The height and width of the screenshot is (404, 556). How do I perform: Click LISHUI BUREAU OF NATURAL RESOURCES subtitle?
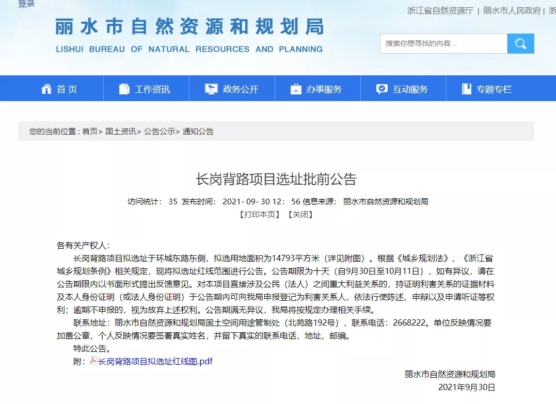(189, 49)
